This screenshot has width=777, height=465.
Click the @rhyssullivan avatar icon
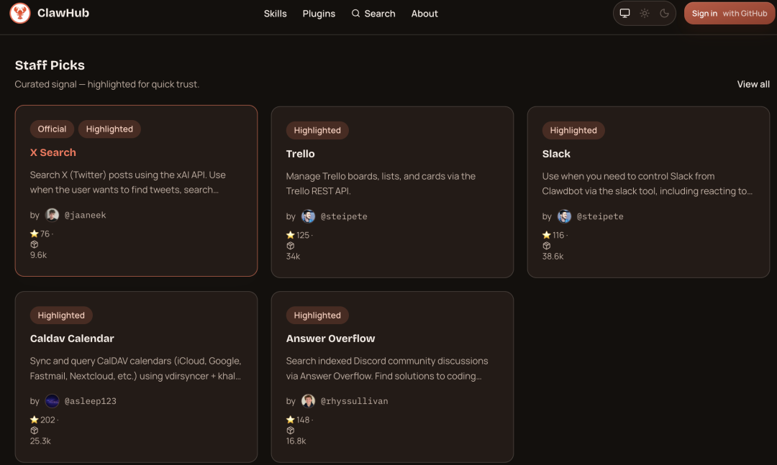[x=309, y=401]
